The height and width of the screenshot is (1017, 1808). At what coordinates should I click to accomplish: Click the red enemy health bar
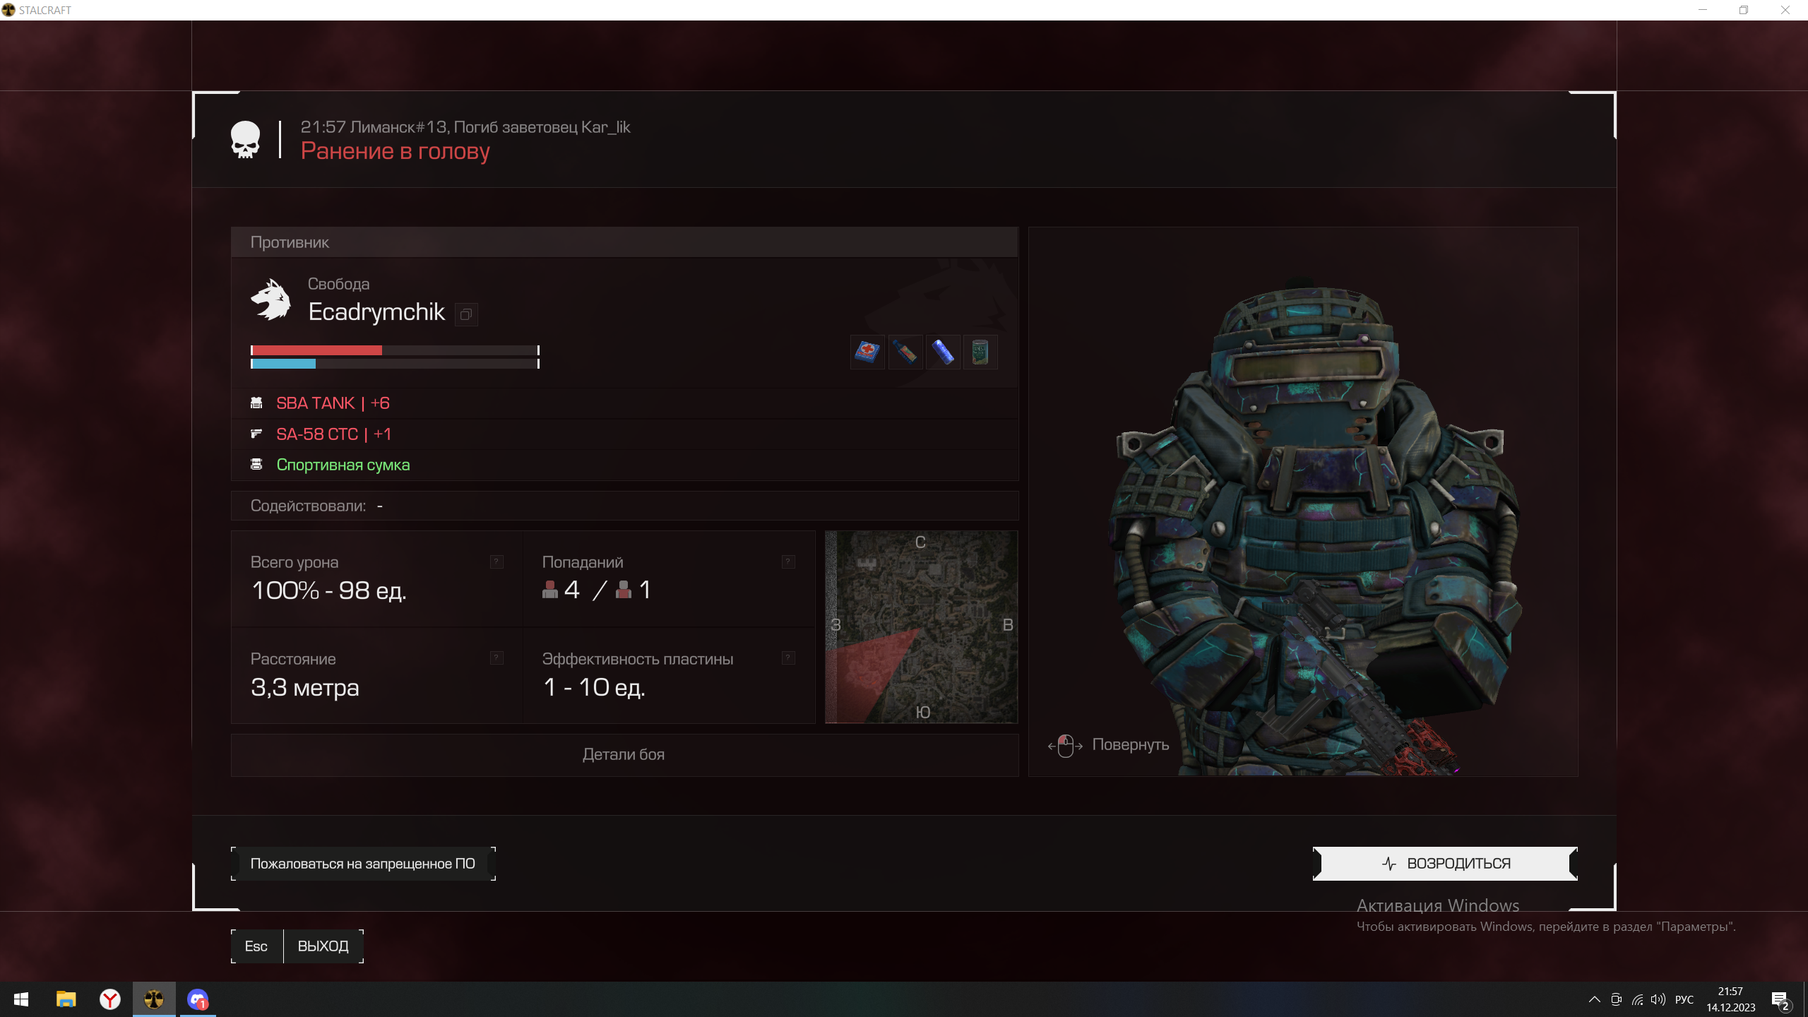click(x=395, y=350)
